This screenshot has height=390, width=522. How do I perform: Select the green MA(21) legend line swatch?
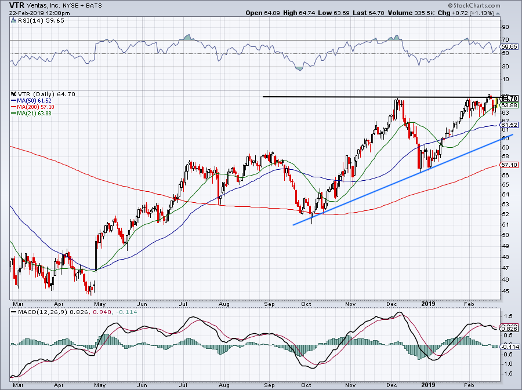[x=14, y=114]
